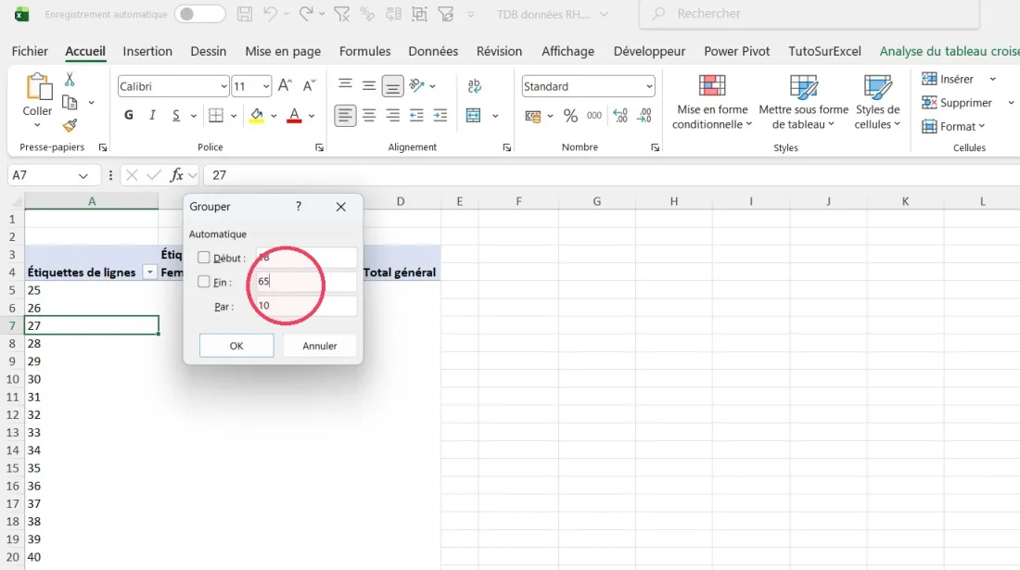This screenshot has width=1020, height=570.
Task: Click the Fin value field showing 65
Action: click(306, 282)
